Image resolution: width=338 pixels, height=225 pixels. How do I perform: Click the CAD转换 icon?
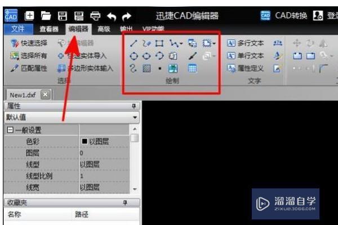coord(265,16)
